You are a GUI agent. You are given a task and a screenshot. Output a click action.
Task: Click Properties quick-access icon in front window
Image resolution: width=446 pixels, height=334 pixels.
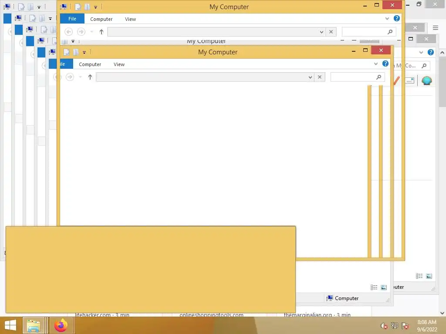point(66,52)
